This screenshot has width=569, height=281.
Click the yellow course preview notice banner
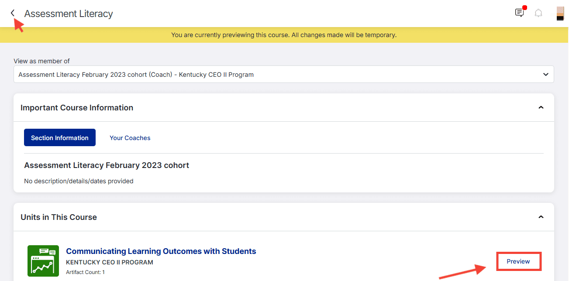tap(284, 35)
